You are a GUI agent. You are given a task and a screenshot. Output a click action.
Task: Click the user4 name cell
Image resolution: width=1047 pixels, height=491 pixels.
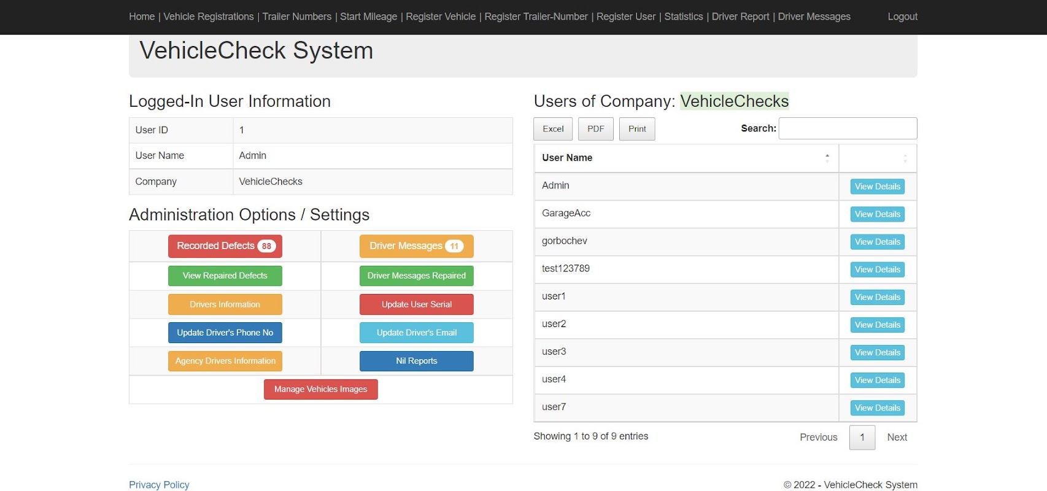[x=686, y=381]
